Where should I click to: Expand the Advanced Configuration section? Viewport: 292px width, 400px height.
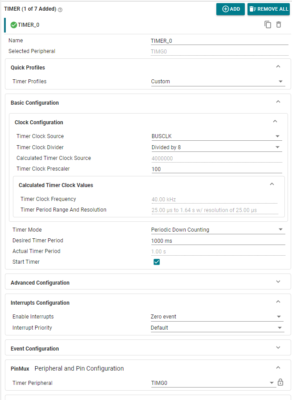pos(278,282)
